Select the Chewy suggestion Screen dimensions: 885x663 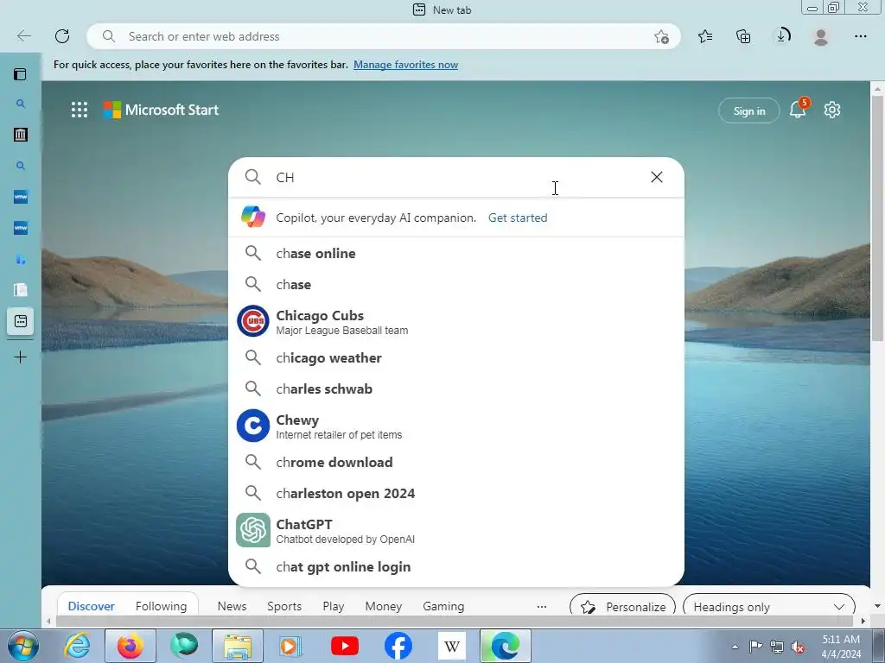456,426
